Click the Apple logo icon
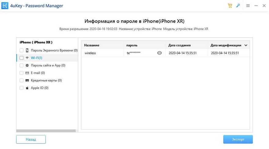Screen dimensions: 269x149 tap(27, 88)
